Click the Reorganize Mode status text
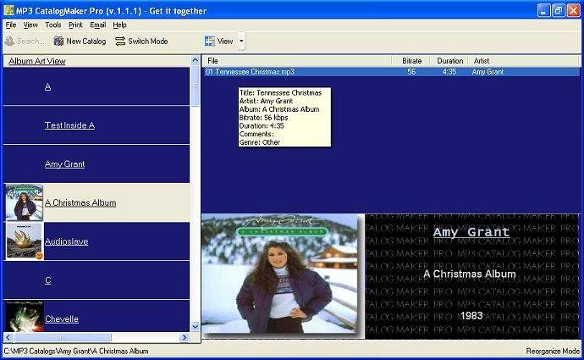The height and width of the screenshot is (360, 584). (553, 351)
